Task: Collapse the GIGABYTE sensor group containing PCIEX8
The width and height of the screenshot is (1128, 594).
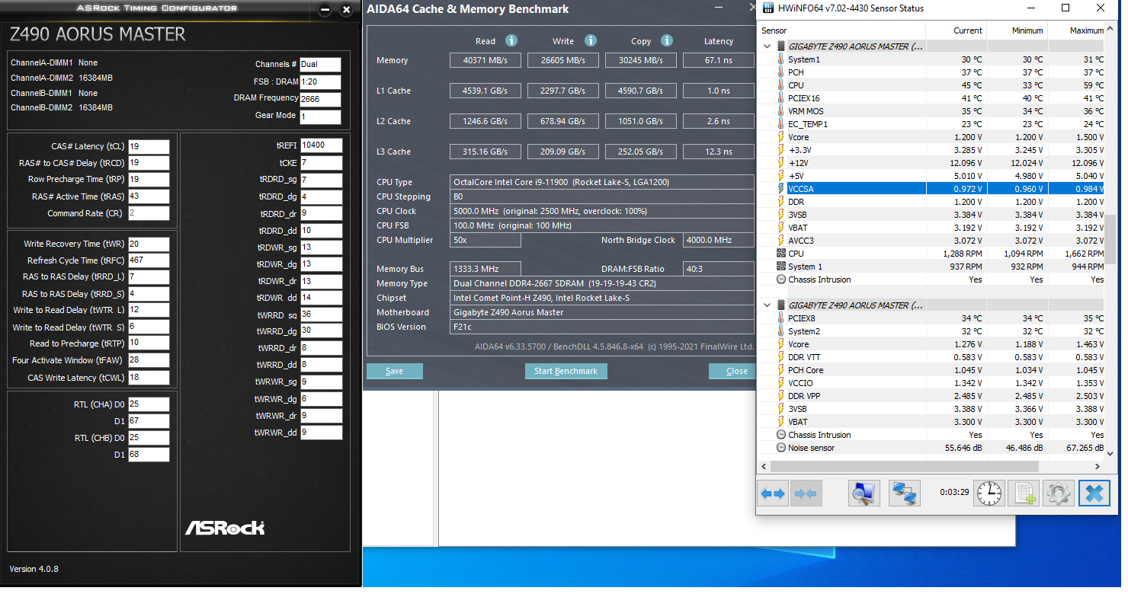Action: point(767,305)
